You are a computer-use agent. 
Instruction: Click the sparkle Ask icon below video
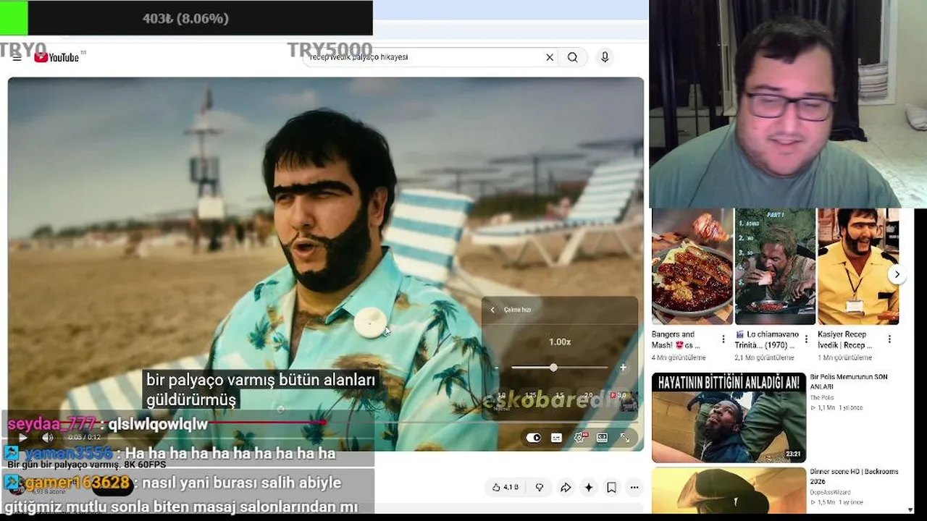[589, 488]
